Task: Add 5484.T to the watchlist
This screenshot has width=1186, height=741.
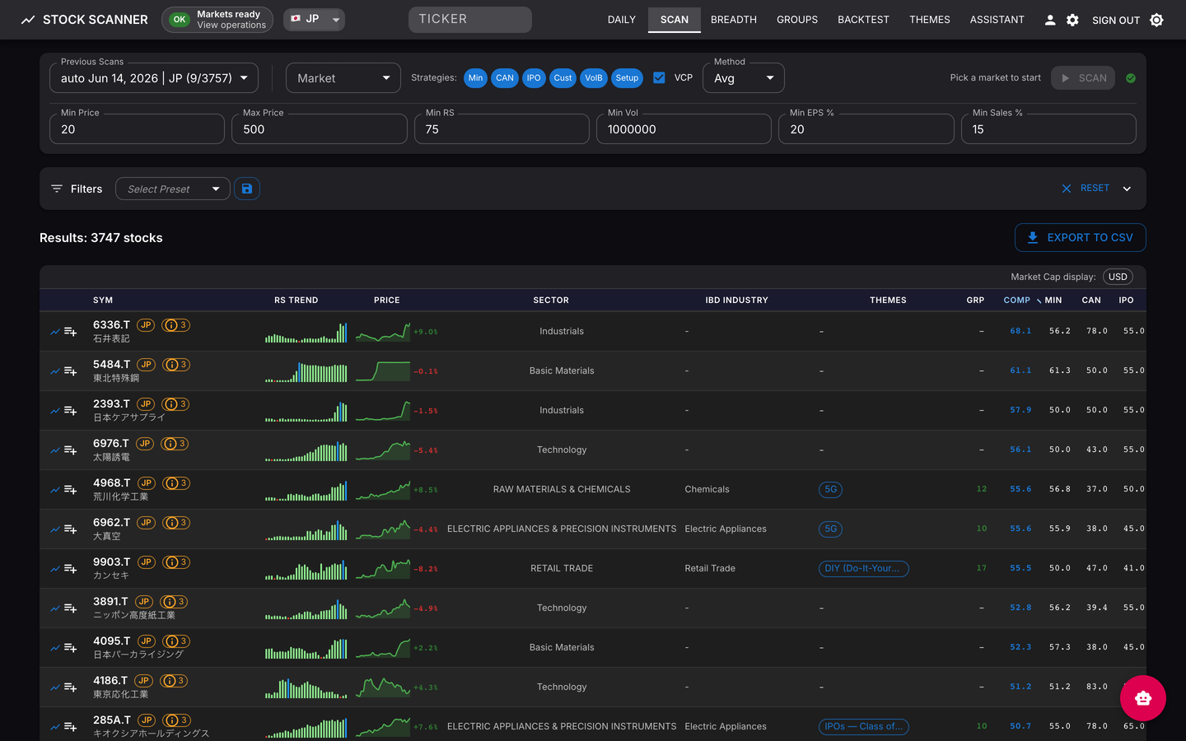Action: (71, 371)
